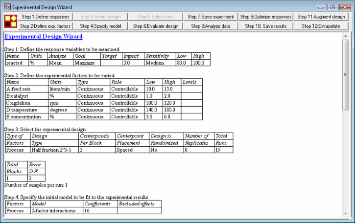Viewport: 355px width, 223px height.
Task: Click the red wizard icon beside the step buttons
Action: coord(10,21)
